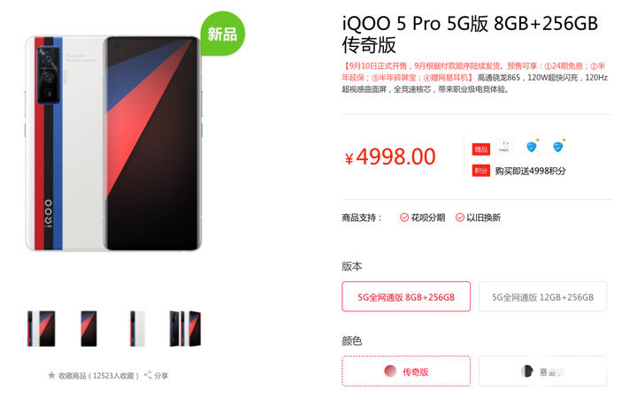The width and height of the screenshot is (637, 406).
Task: Open the fourth thumbnail of angled phones
Action: pos(185,328)
